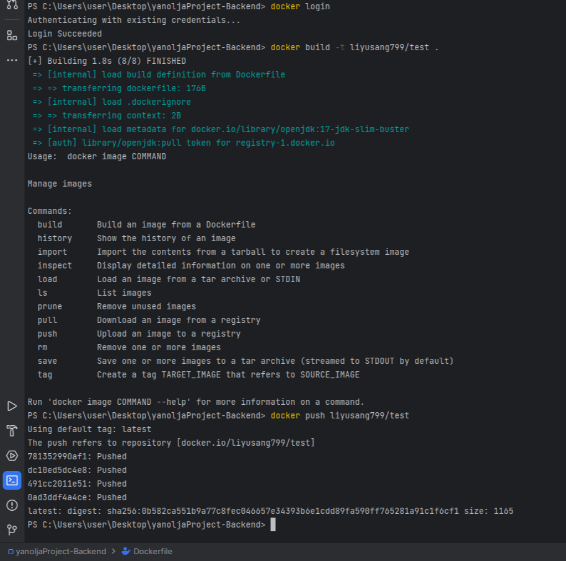The height and width of the screenshot is (561, 566).
Task: Click the 'prune' command row
Action: click(117, 306)
